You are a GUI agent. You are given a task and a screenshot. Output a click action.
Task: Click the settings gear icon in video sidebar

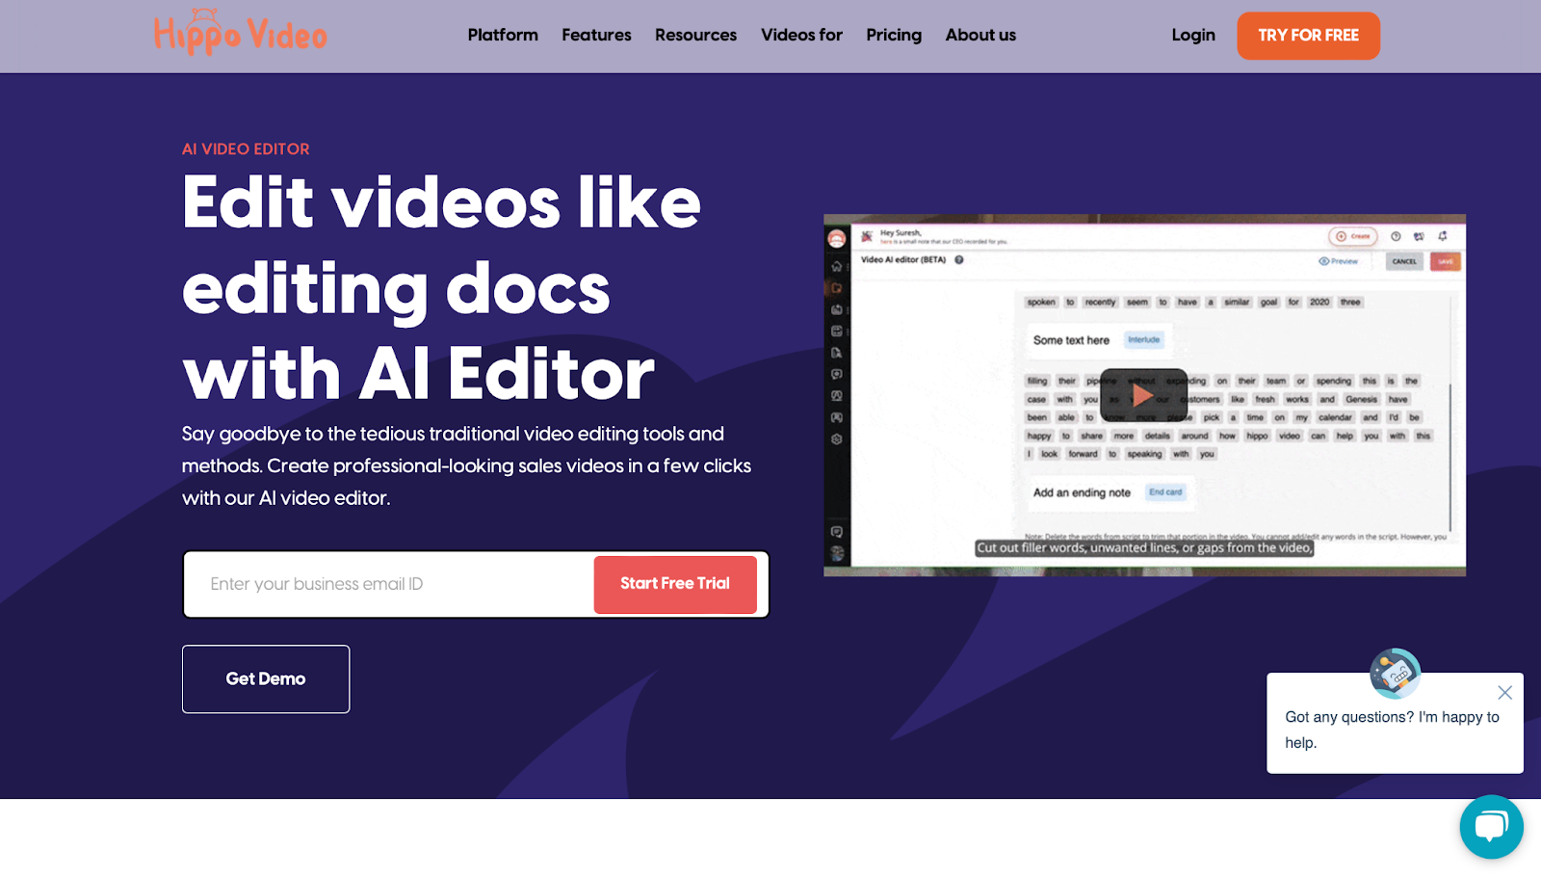point(837,438)
